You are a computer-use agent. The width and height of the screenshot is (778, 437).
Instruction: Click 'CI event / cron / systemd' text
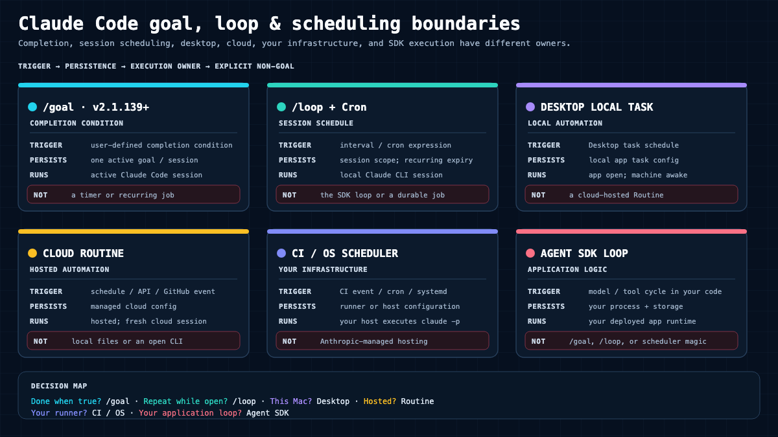[x=394, y=291]
